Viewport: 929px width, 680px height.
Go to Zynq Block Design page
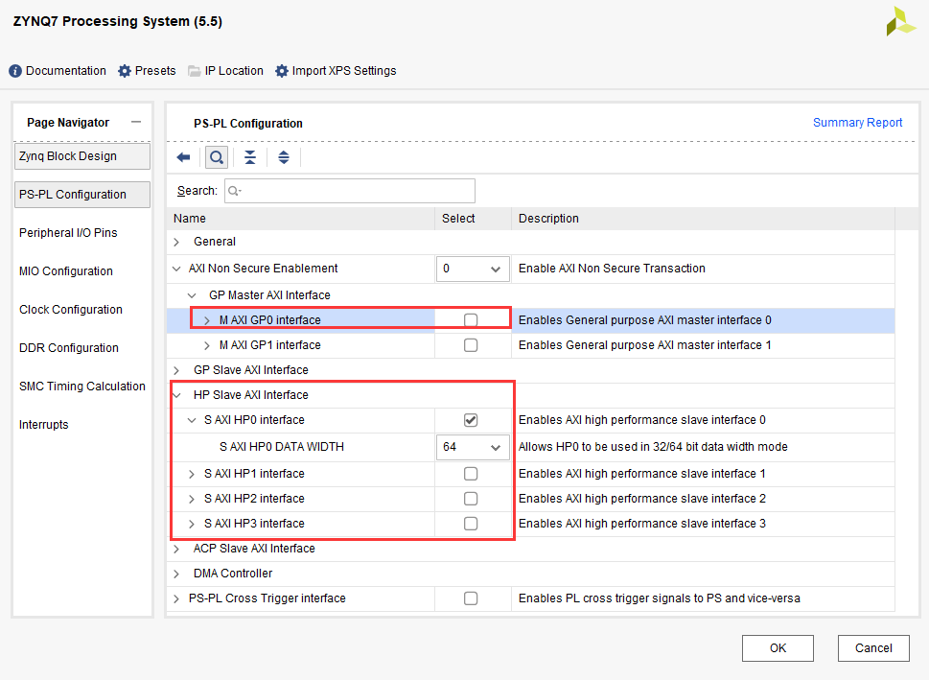tap(82, 156)
